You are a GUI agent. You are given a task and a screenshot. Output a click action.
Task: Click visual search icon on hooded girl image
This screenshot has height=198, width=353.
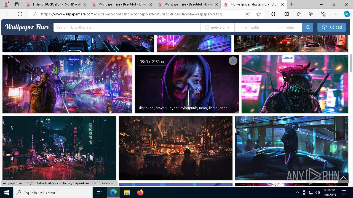point(233,61)
